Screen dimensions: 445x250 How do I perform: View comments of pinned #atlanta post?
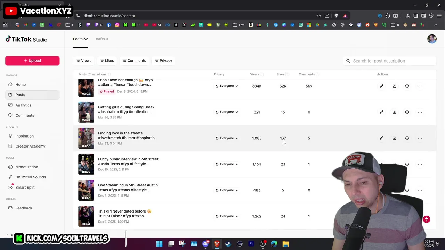[x=407, y=86]
